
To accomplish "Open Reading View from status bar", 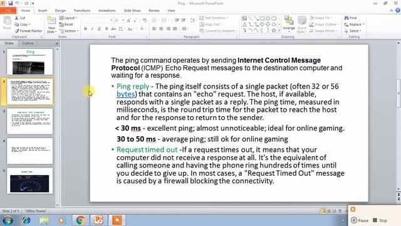I will pos(334,211).
